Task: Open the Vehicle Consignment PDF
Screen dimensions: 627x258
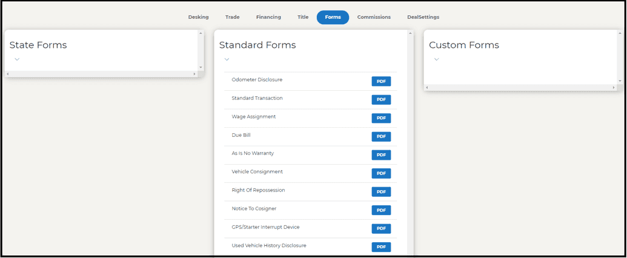Action: (x=381, y=173)
